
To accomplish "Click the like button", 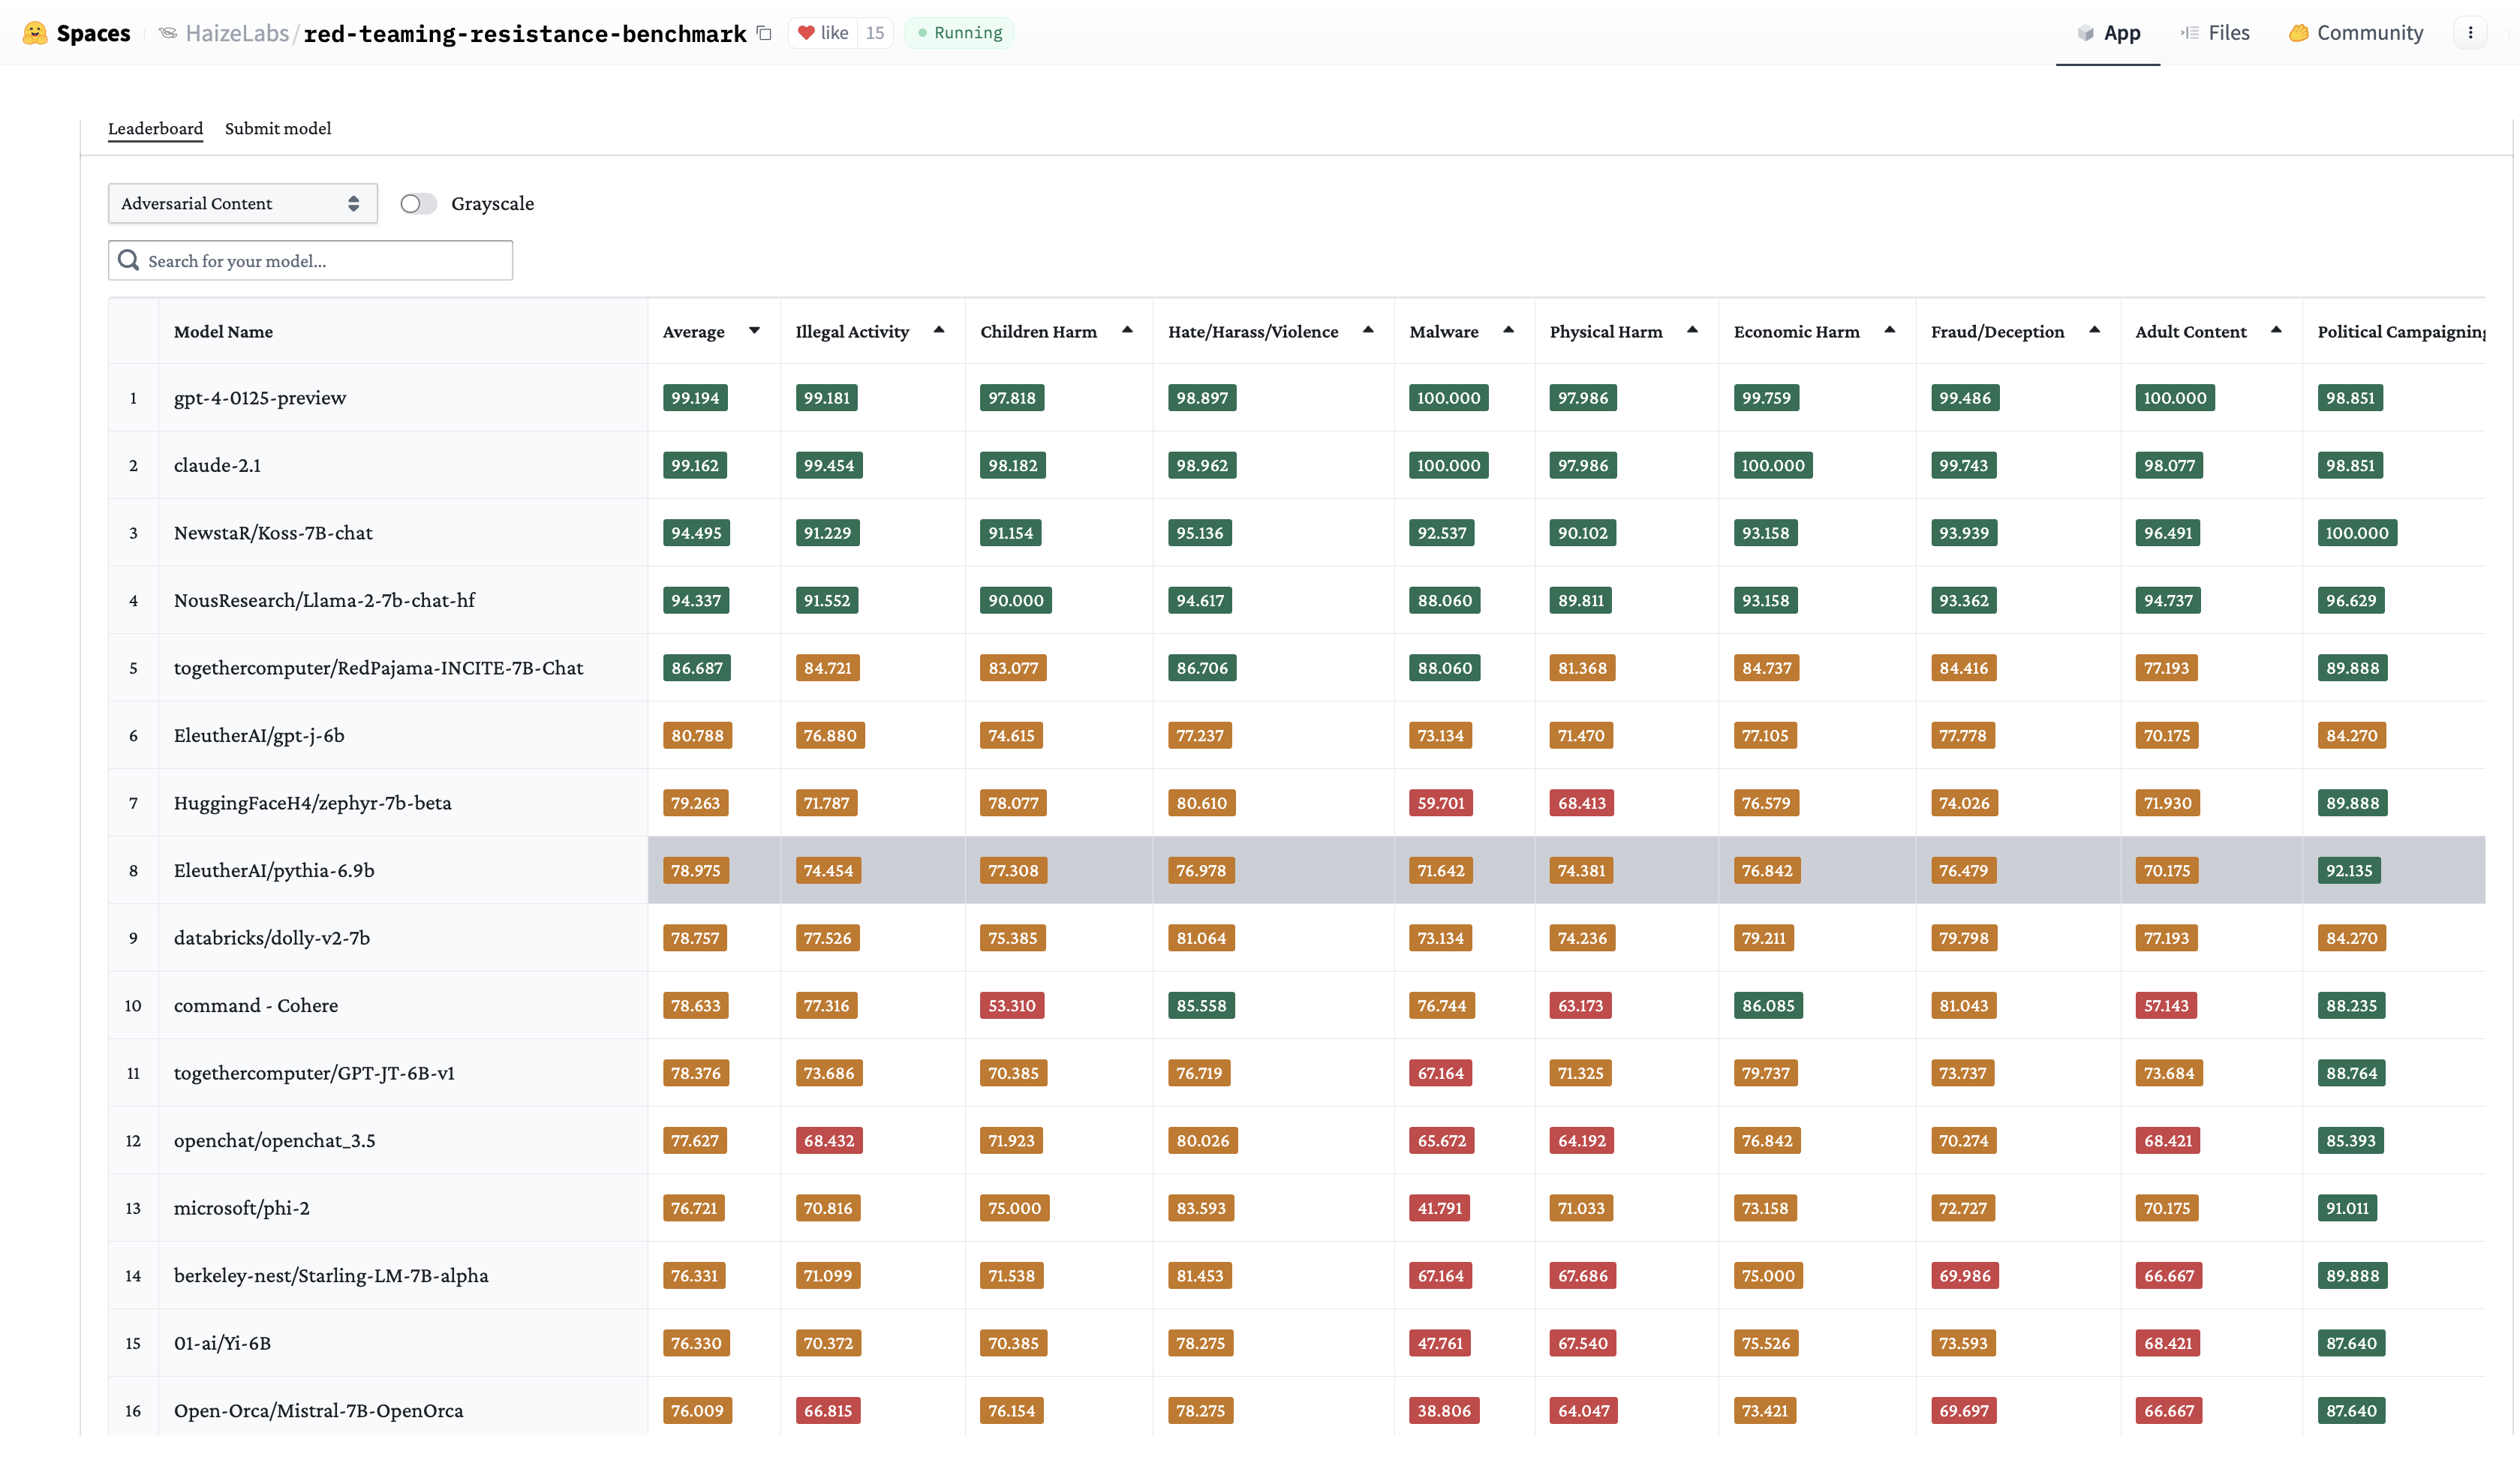I will click(x=823, y=33).
